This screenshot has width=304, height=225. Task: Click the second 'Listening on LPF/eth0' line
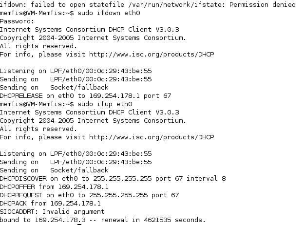coord(76,154)
